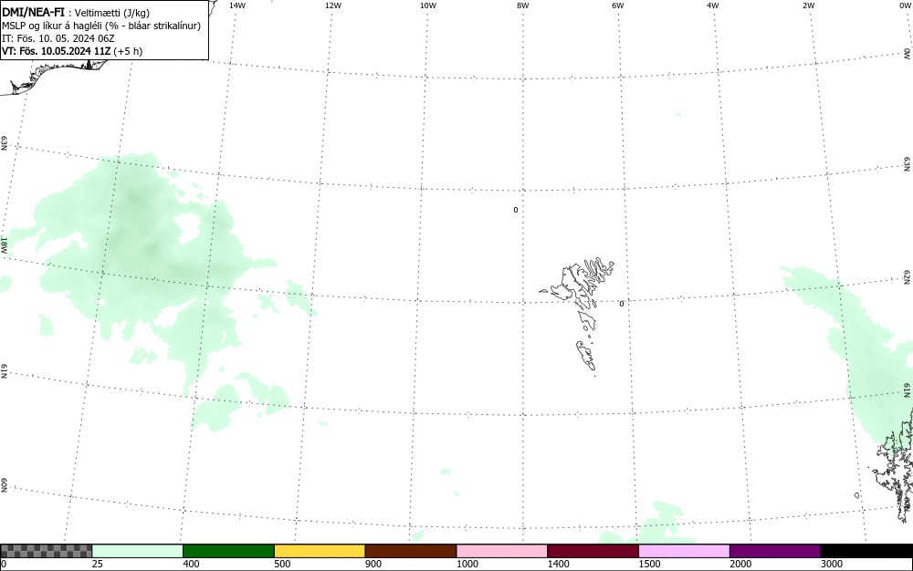Image resolution: width=913 pixels, height=571 pixels.
Task: Click the lavender 1500–2000 legend swatch
Action: click(684, 551)
